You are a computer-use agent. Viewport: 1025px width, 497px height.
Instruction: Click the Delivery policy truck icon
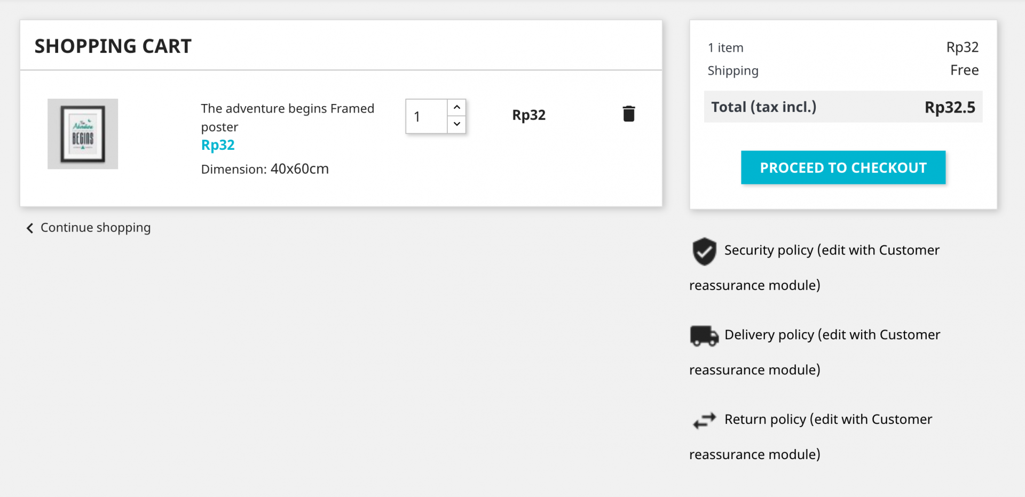click(x=704, y=335)
